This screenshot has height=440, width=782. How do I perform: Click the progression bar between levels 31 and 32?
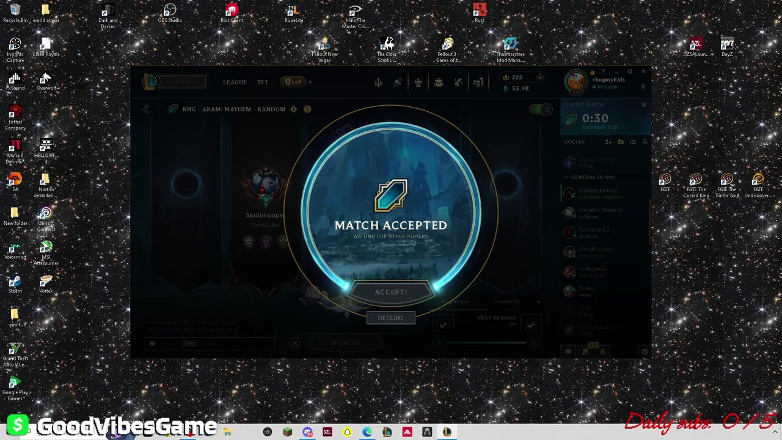click(487, 343)
